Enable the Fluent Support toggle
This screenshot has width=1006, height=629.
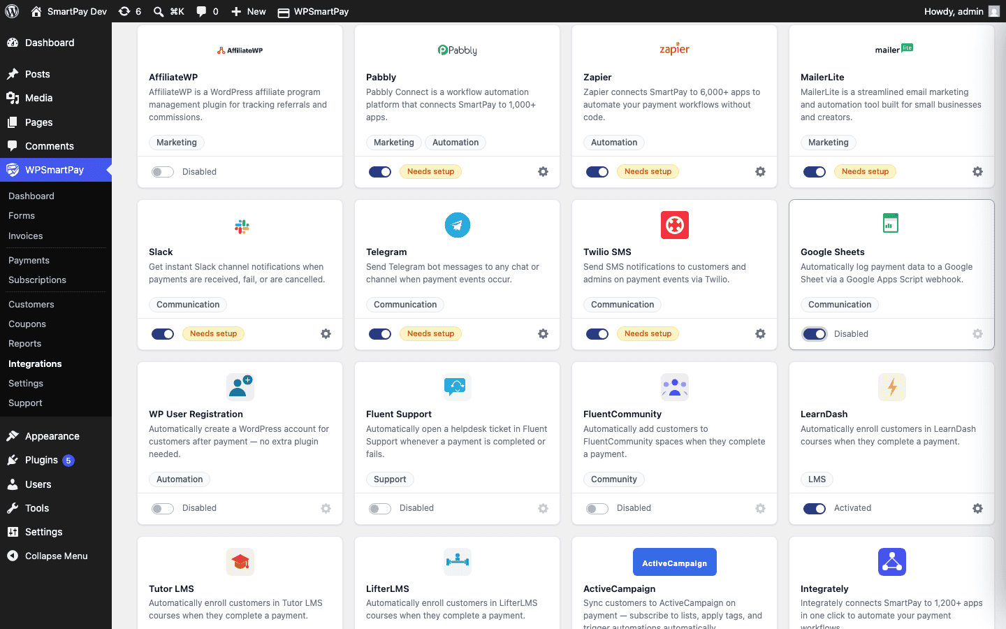[380, 509]
